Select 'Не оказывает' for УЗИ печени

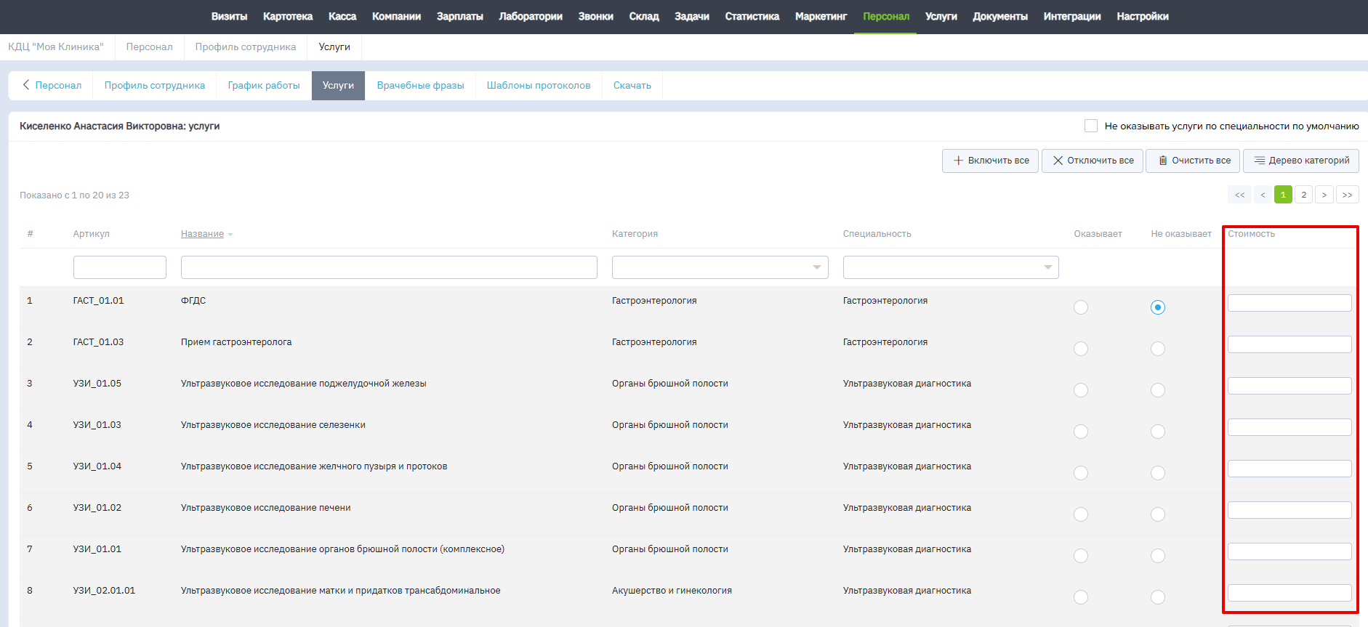coord(1158,514)
